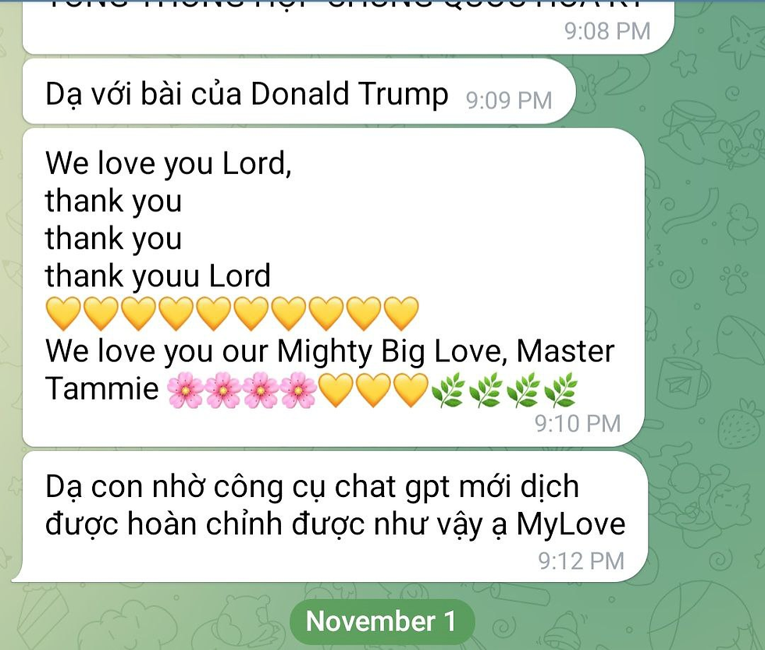The image size is (765, 650).
Task: Select the 'We love you Lord,' line
Action: coord(169,163)
